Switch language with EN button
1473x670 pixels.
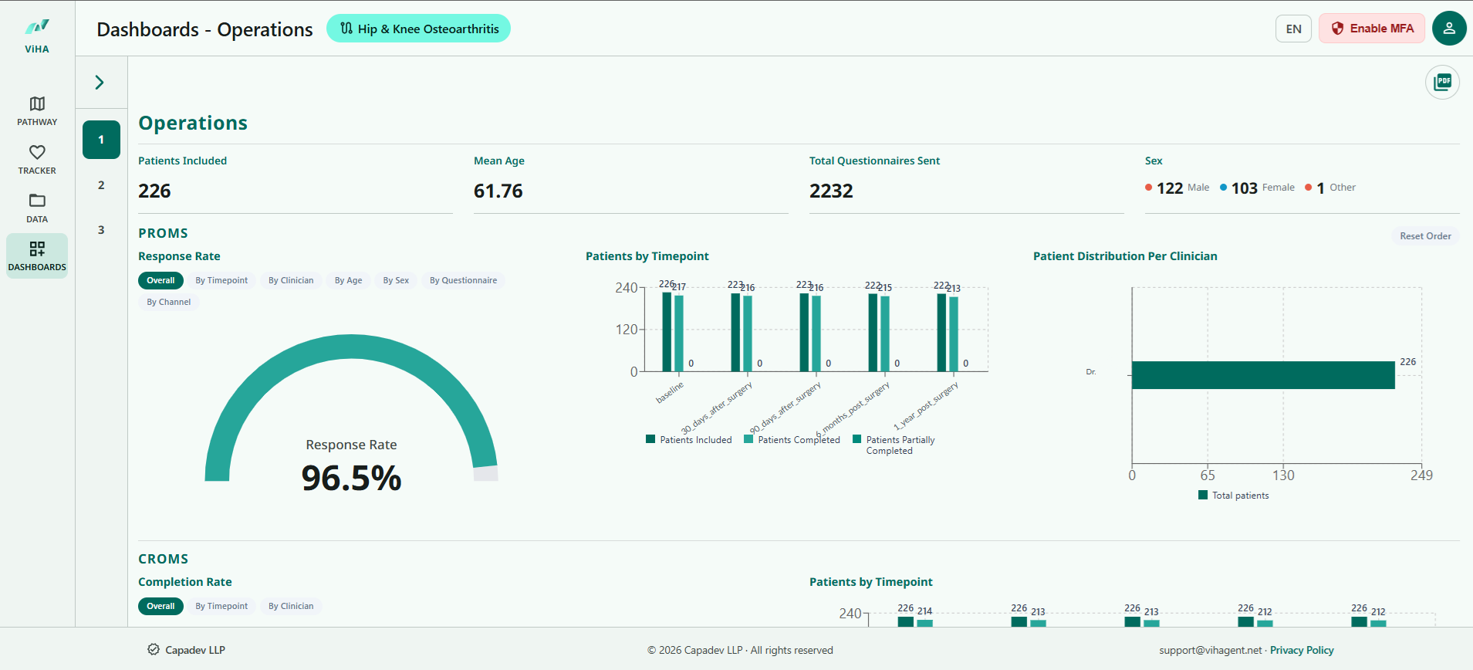(x=1293, y=29)
